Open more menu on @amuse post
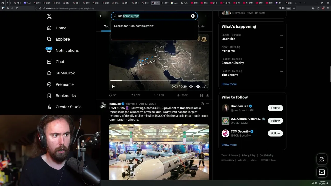 pos(207,104)
